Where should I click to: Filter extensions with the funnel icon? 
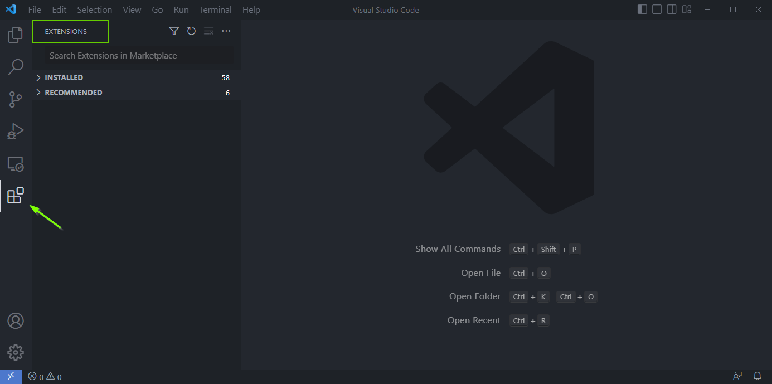point(174,31)
